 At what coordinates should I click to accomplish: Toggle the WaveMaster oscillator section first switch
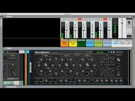coord(35,81)
